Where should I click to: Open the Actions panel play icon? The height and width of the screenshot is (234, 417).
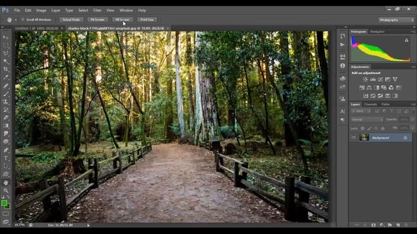click(x=343, y=45)
